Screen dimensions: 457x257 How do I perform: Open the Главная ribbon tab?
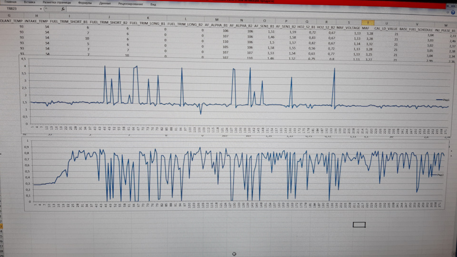10,2
